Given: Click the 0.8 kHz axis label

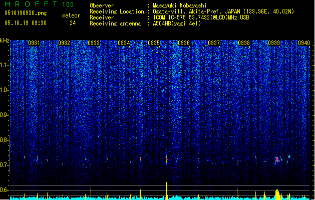Looking at the screenshot, I should (4, 140).
